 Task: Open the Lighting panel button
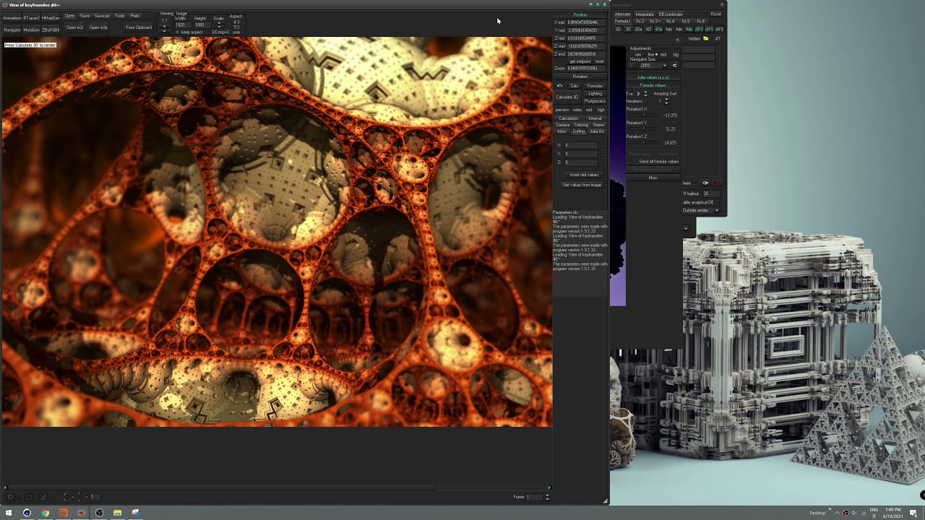pos(595,93)
